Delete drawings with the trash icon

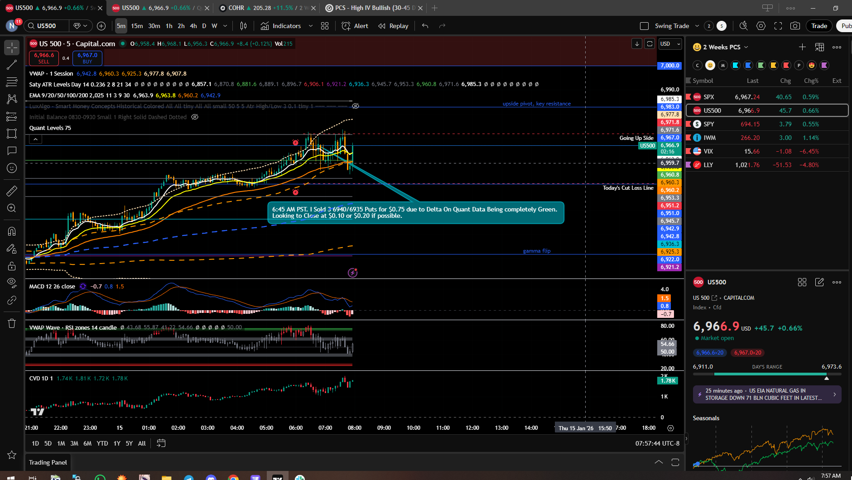pyautogui.click(x=12, y=323)
